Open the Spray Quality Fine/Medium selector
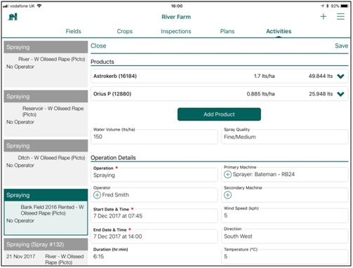This screenshot has height=268, width=353. pos(285,137)
